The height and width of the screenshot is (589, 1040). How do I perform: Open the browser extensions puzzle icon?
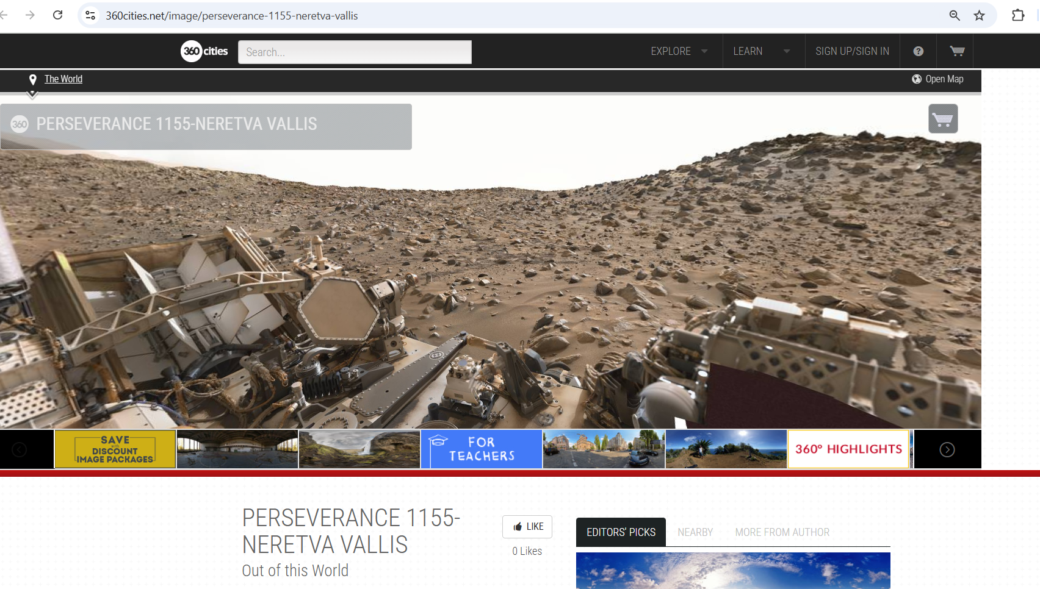pos(1017,15)
